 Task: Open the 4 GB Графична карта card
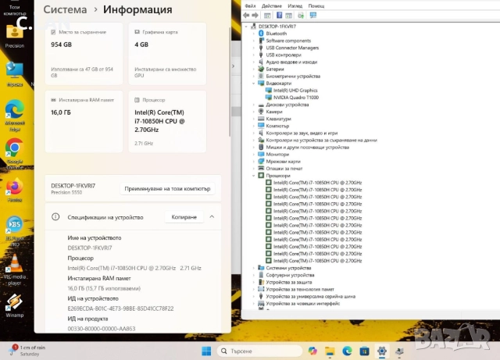pyautogui.click(x=167, y=54)
